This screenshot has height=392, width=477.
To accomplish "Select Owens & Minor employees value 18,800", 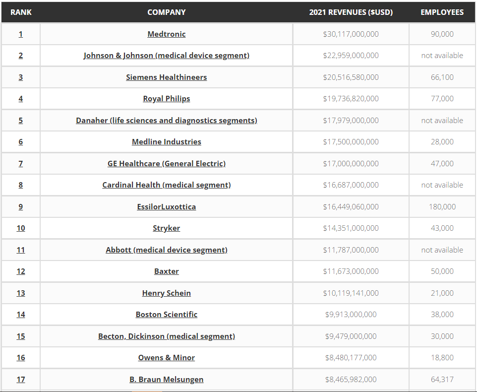I will pos(442,358).
